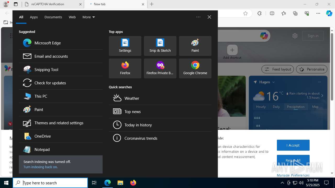Open the volume control in tray

tap(301, 183)
